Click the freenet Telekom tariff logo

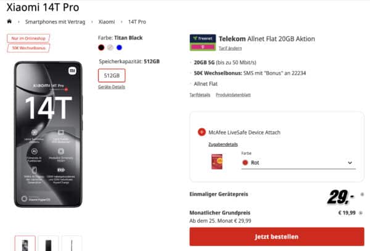[x=202, y=42]
